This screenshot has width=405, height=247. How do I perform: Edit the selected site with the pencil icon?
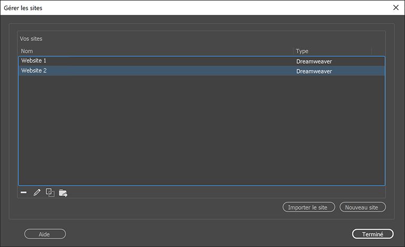[37, 192]
